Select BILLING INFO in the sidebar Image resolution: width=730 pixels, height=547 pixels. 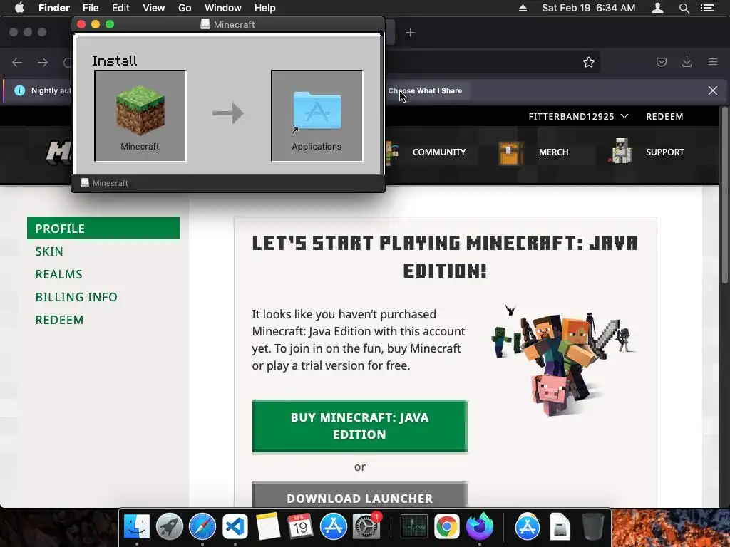[76, 297]
